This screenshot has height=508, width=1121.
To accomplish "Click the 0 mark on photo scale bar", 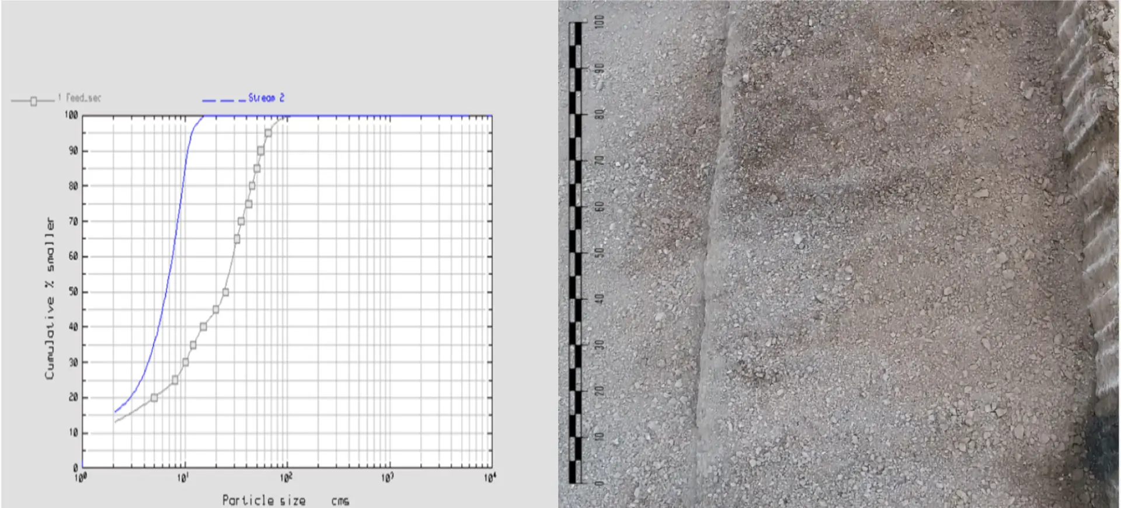I will [x=599, y=483].
